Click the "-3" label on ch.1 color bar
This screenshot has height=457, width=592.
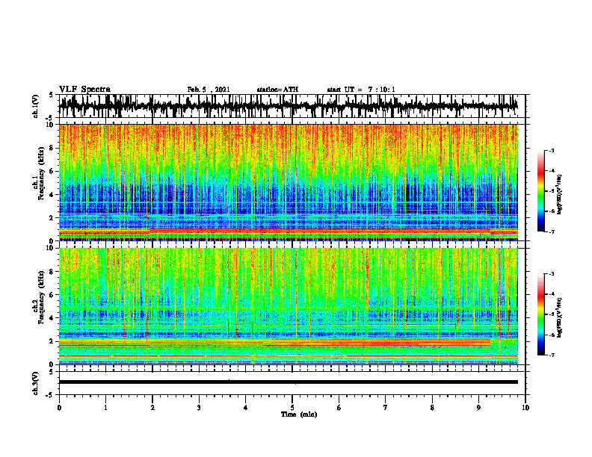[552, 151]
